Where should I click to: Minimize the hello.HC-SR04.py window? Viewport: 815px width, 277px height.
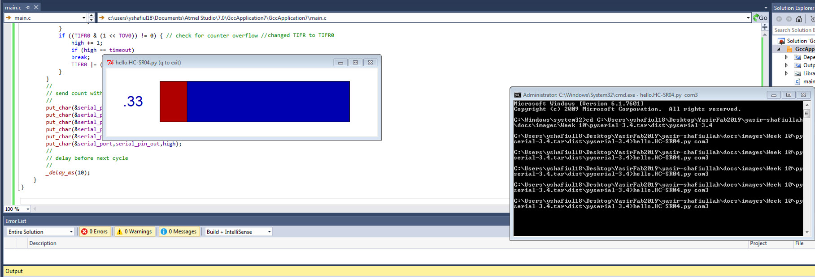[340, 63]
